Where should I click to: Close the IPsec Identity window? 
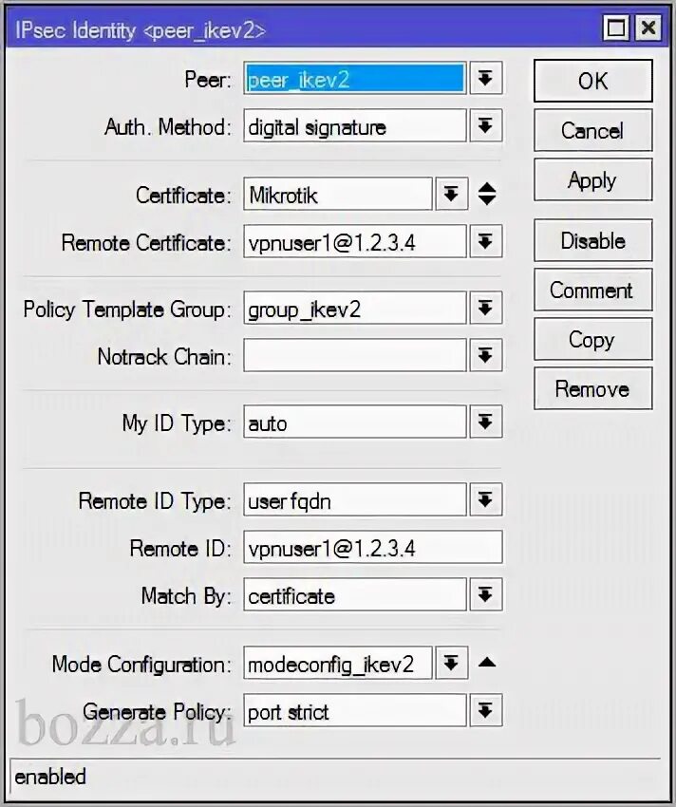[648, 28]
